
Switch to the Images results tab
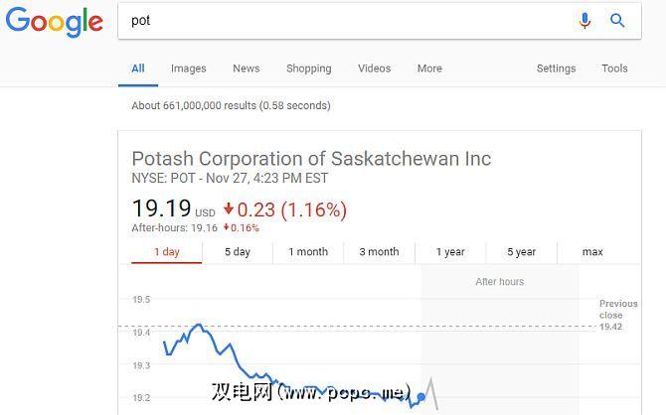(x=188, y=69)
